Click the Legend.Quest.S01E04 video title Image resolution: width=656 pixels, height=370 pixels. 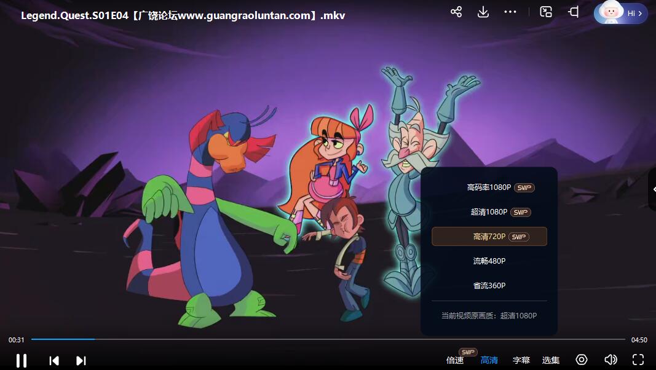(183, 15)
